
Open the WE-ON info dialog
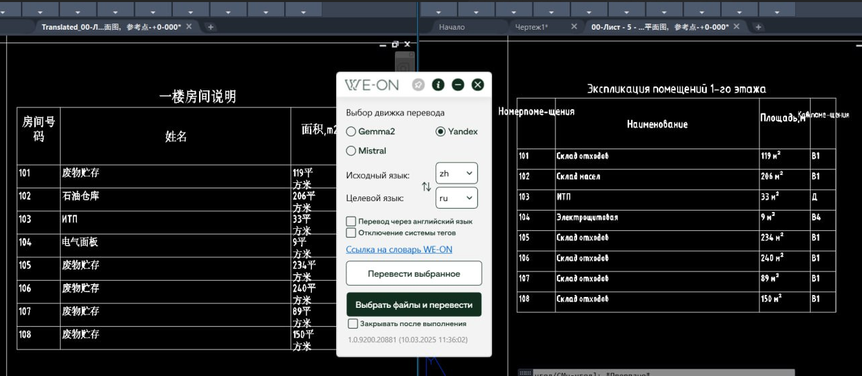coord(438,84)
